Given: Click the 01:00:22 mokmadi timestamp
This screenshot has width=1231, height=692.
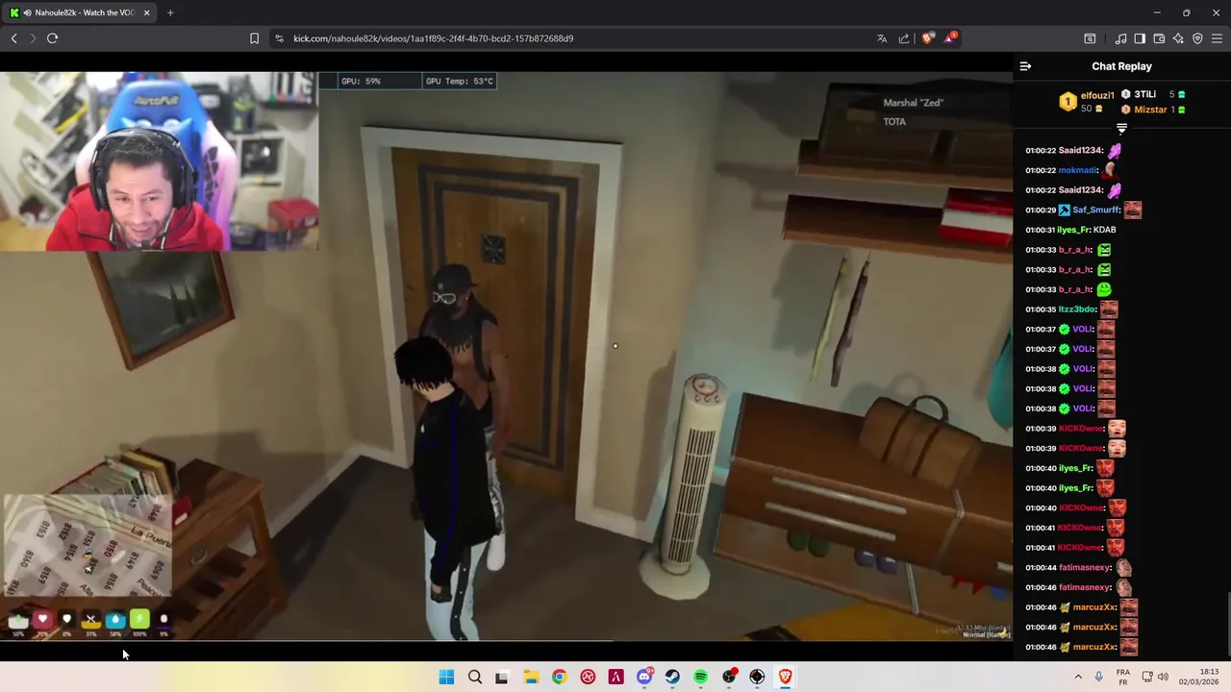Looking at the screenshot, I should [1041, 170].
